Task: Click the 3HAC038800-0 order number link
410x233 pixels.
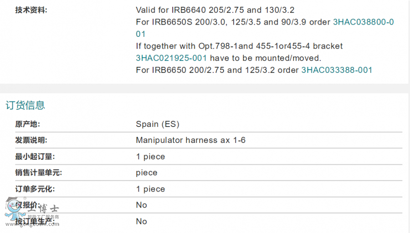Action: tap(364, 22)
